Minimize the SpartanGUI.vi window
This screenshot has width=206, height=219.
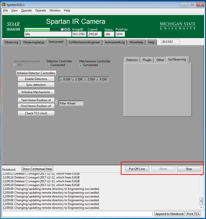[183, 5]
